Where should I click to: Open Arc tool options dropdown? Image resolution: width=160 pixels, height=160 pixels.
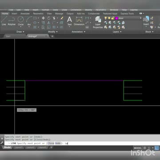pos(29,27)
